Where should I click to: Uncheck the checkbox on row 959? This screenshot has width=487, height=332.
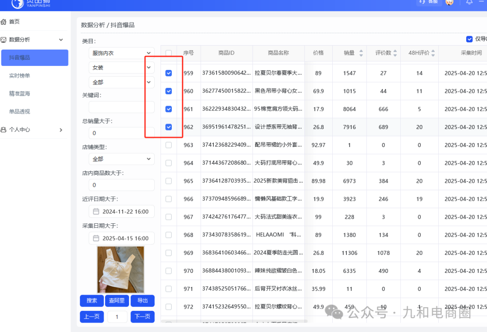pos(169,73)
